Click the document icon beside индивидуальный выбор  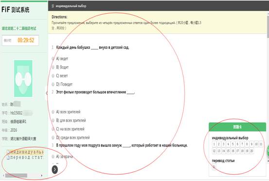click(8, 152)
